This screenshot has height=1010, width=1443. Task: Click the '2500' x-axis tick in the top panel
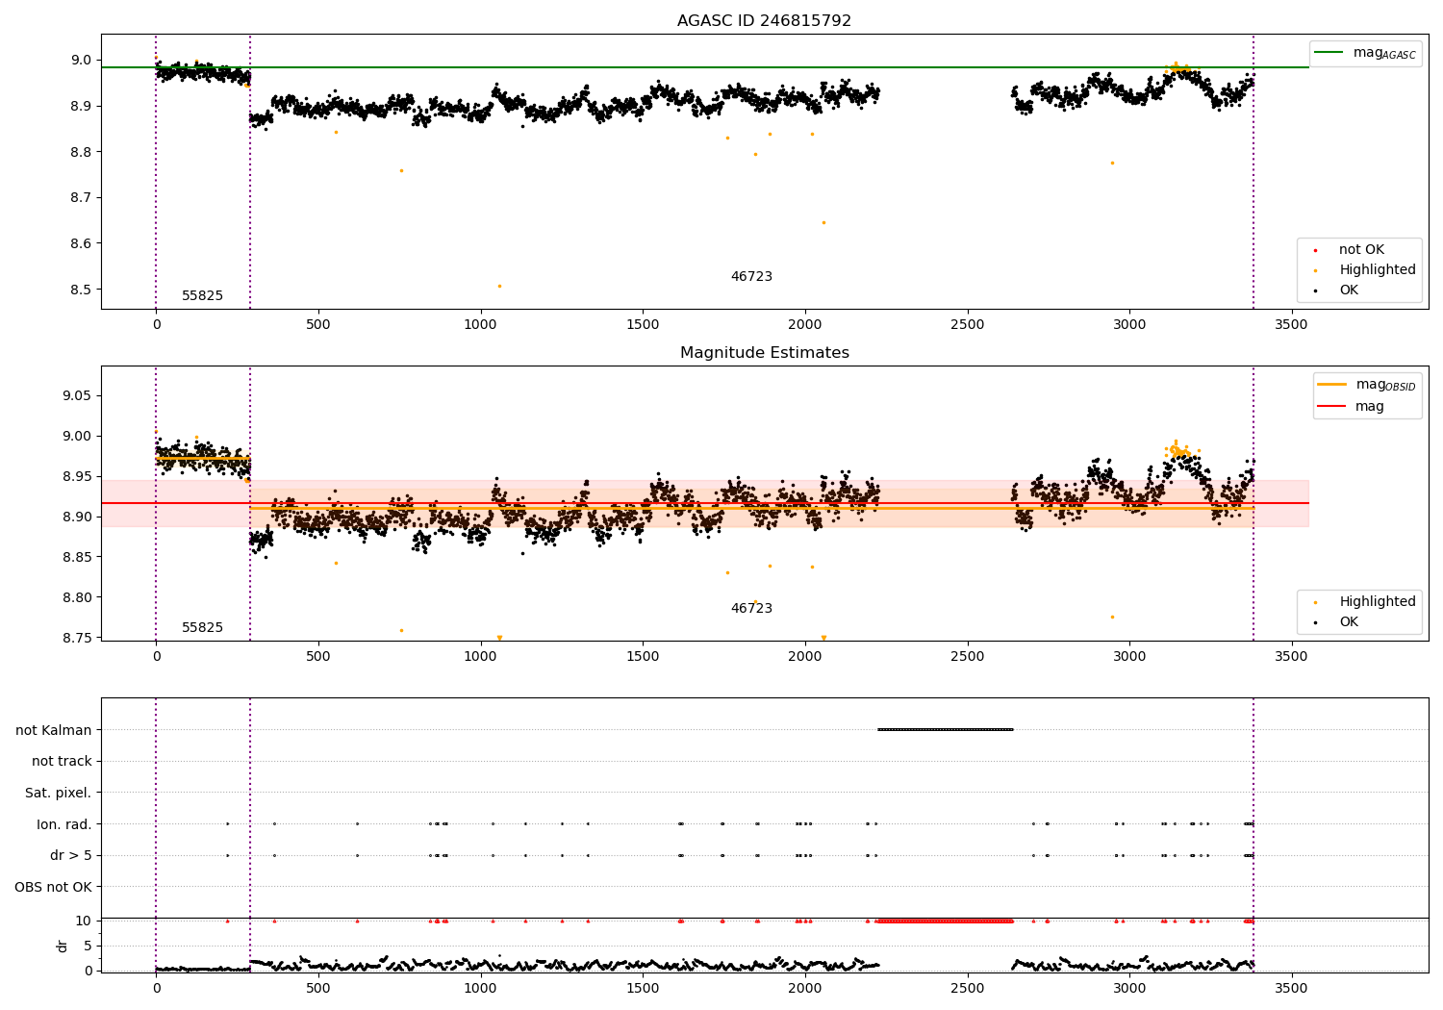click(967, 325)
